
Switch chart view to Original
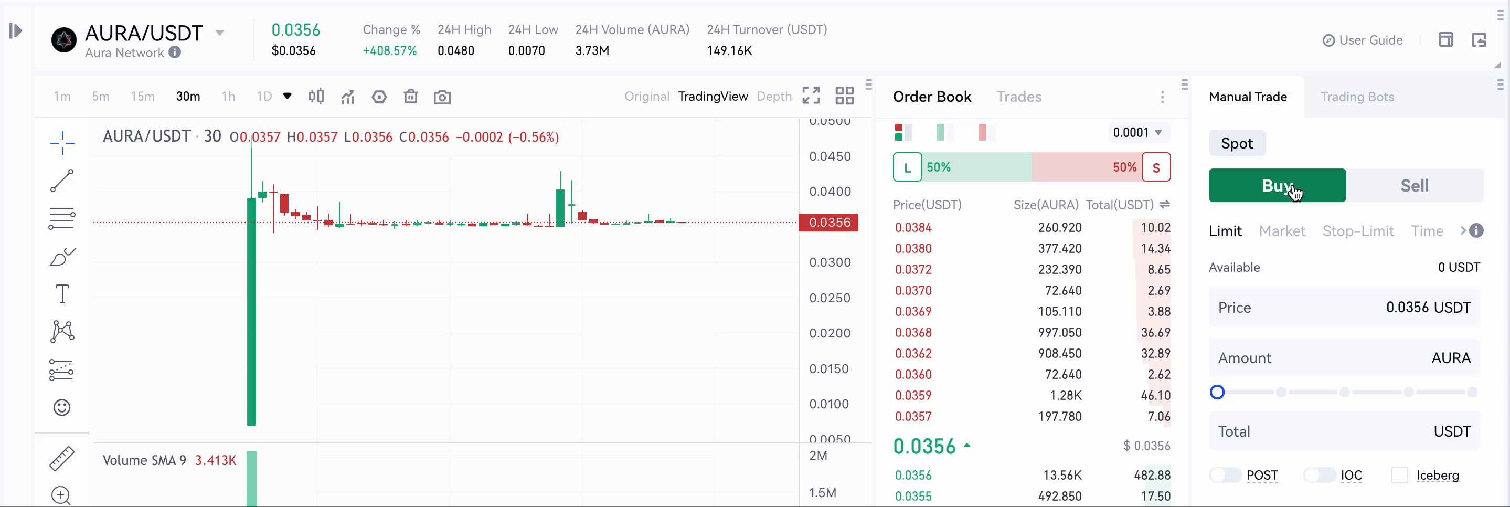[646, 96]
